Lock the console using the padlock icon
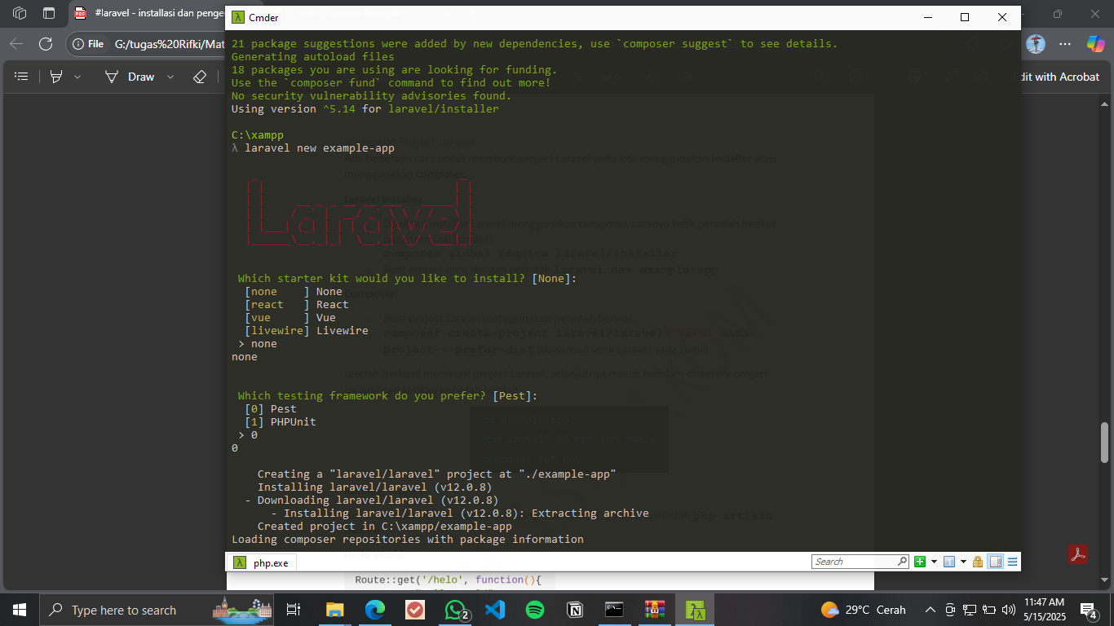 (x=978, y=562)
